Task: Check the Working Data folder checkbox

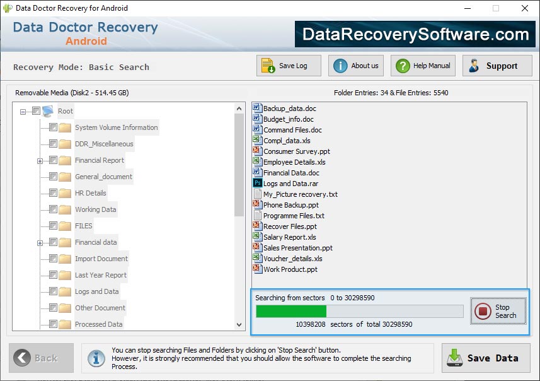Action: pos(53,209)
